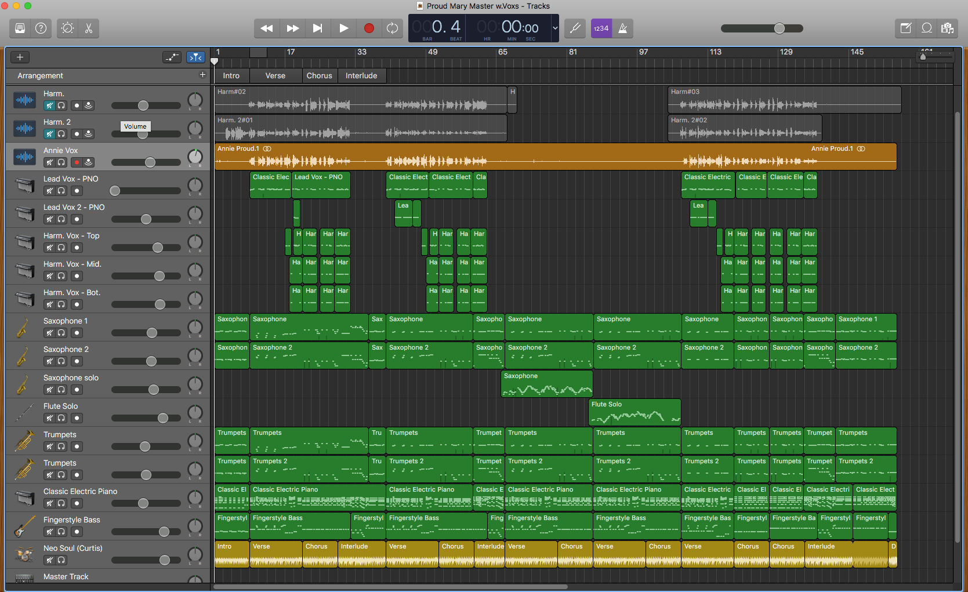Solo the Flute Solo track
The width and height of the screenshot is (968, 592).
tap(61, 418)
